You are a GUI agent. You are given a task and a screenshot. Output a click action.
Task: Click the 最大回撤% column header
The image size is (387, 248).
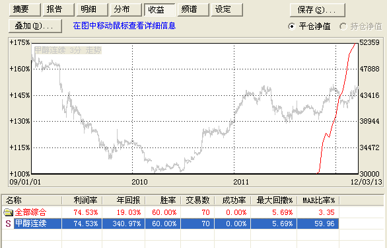coord(274,200)
